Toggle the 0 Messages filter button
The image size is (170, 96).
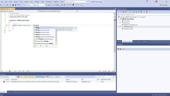pos(40,77)
